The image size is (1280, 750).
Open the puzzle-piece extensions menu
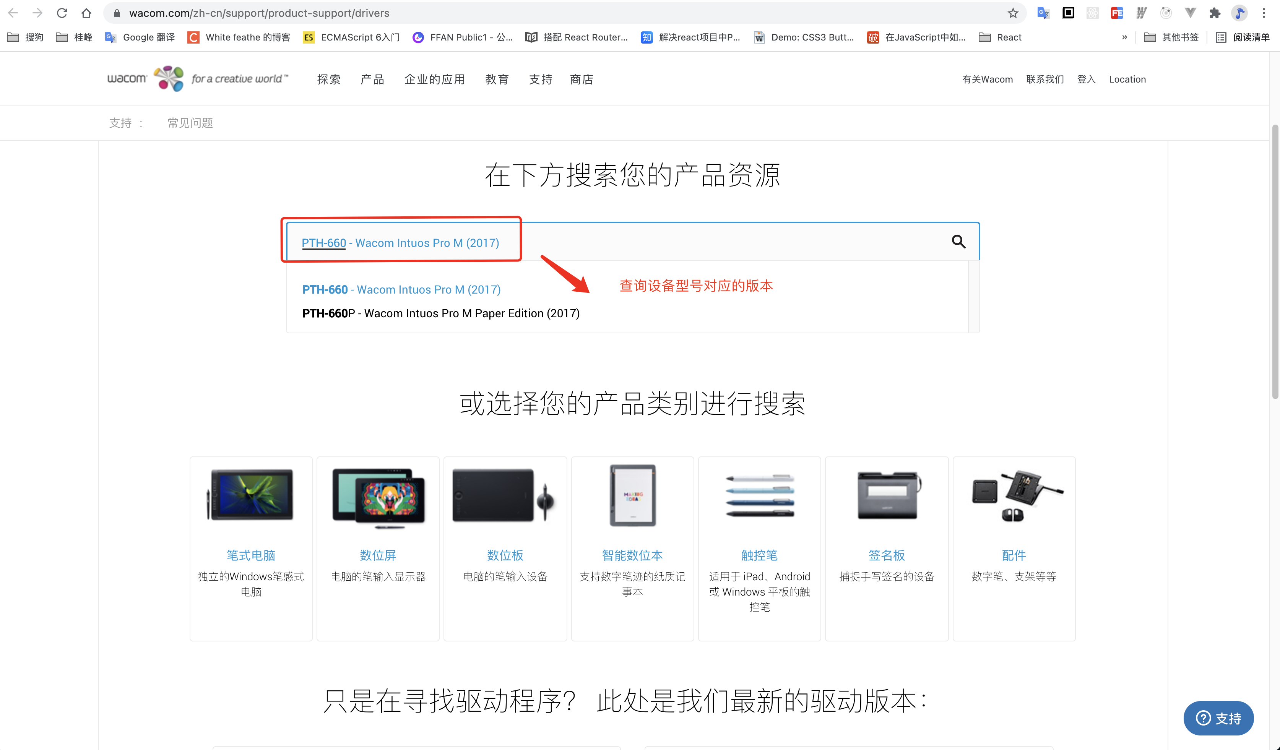pyautogui.click(x=1215, y=13)
